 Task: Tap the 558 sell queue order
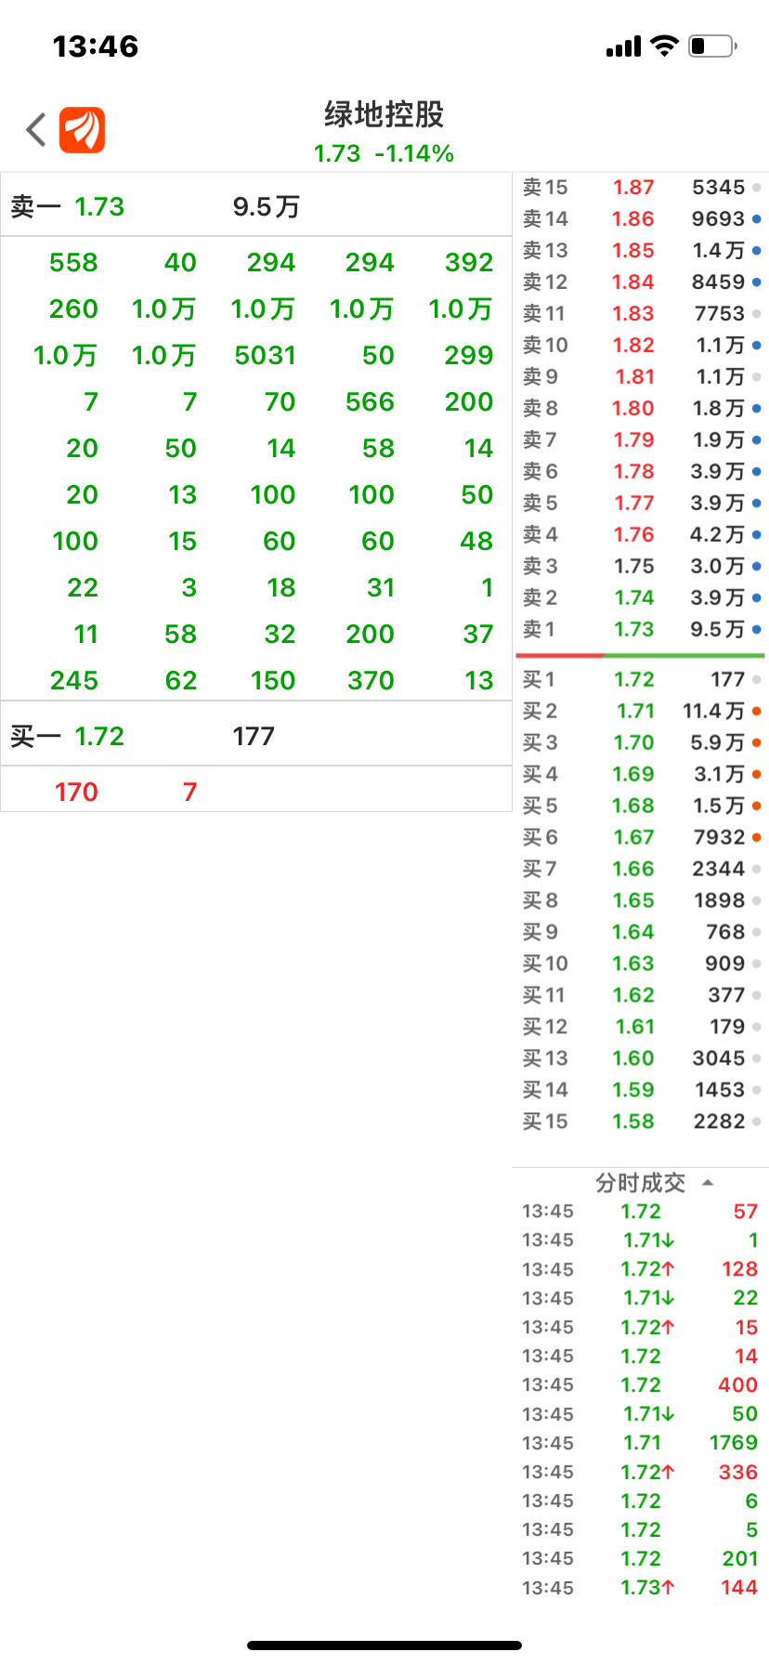tap(73, 263)
